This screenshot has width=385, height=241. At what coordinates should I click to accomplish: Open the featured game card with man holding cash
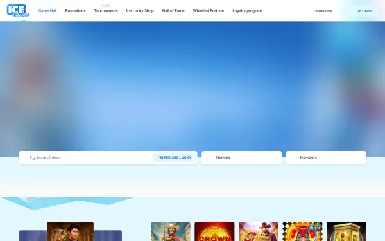coord(70,231)
